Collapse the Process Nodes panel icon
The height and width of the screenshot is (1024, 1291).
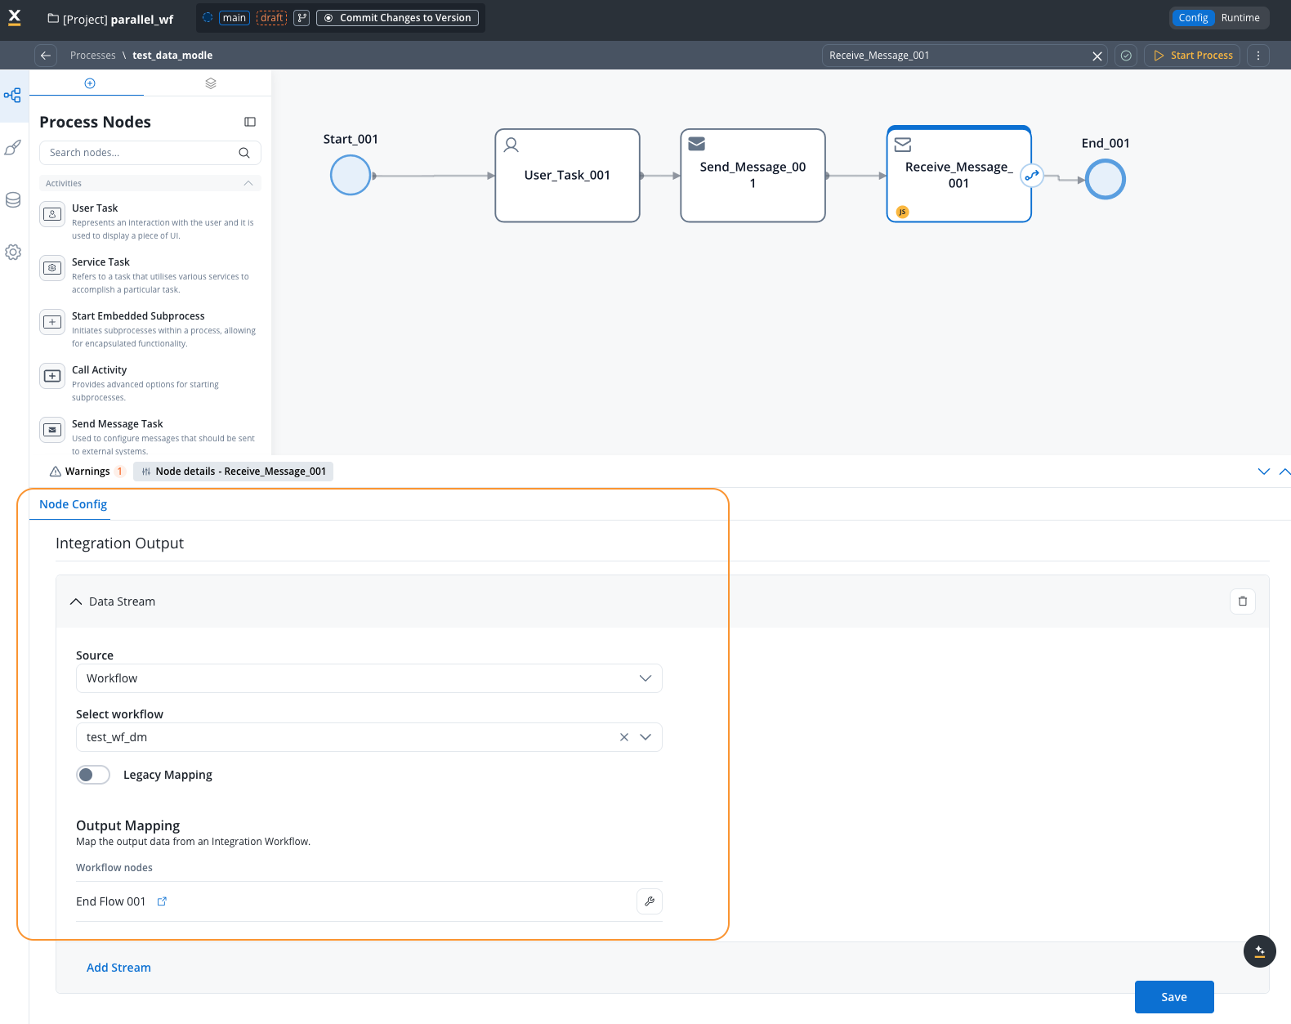(x=250, y=122)
